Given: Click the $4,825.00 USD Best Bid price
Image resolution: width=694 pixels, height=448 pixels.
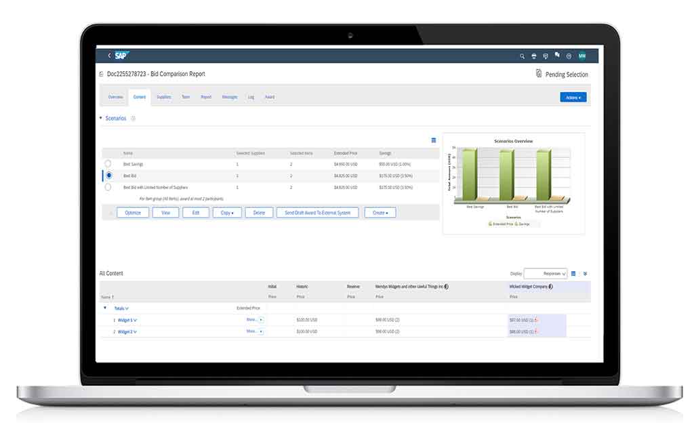Looking at the screenshot, I should click(346, 176).
